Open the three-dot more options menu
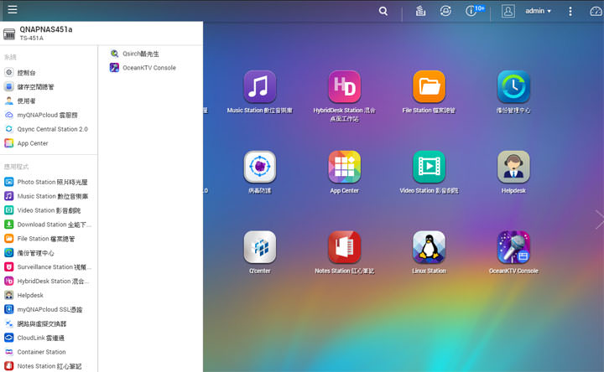Screen dimensions: 604x372 click(x=570, y=11)
